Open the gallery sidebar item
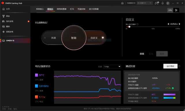The width and height of the screenshot is (185, 111). pyautogui.click(x=6, y=27)
